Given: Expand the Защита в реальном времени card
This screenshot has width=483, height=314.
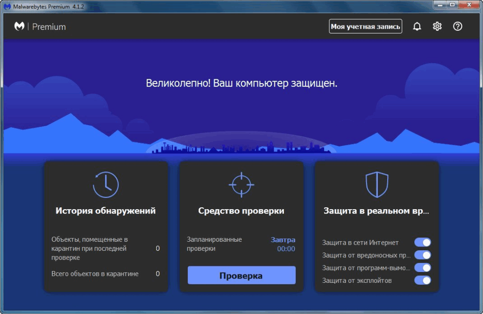Looking at the screenshot, I should [376, 211].
